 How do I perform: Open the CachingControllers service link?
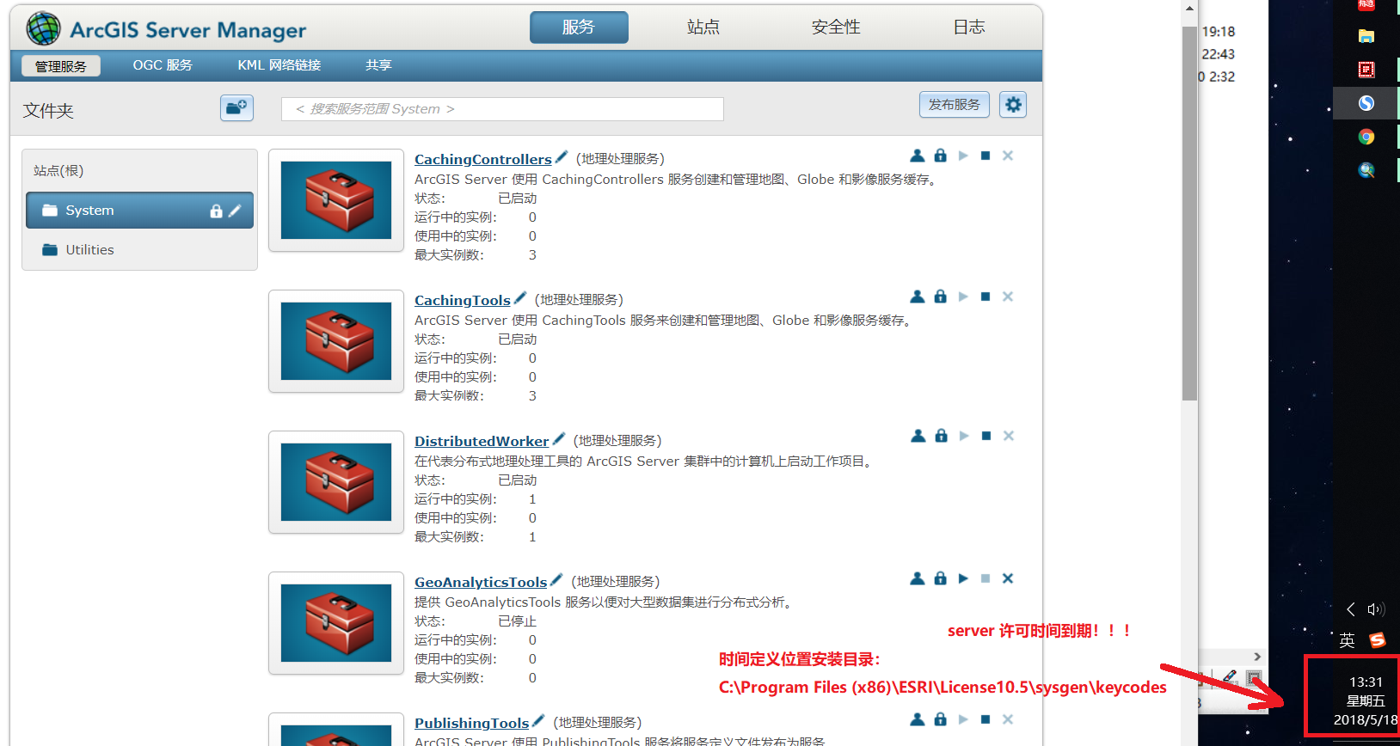[483, 159]
